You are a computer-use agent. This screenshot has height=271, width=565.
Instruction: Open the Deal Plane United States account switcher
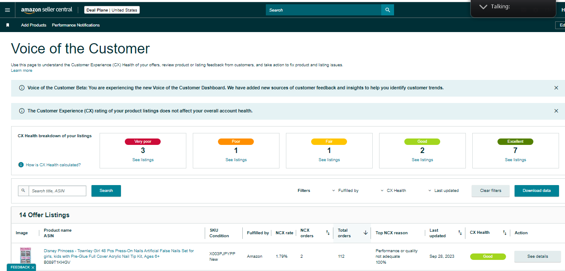(112, 10)
